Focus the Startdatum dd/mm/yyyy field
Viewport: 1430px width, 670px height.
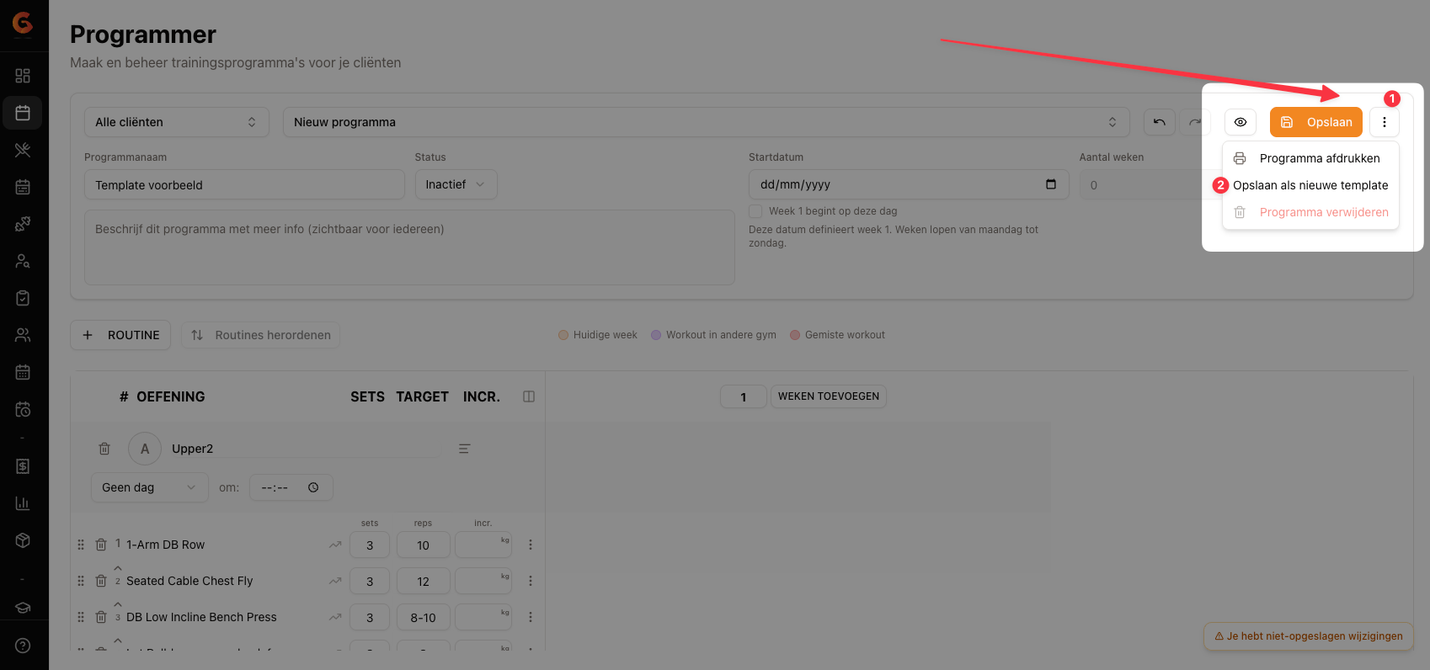(x=909, y=184)
